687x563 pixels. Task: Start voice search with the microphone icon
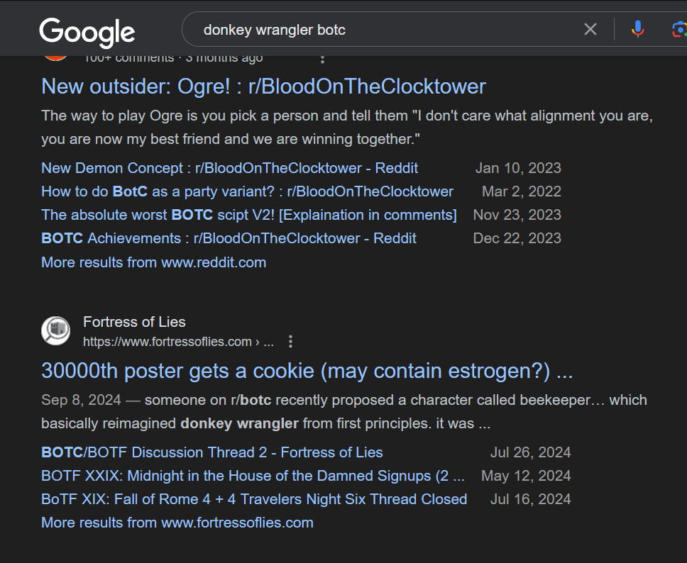(x=638, y=29)
